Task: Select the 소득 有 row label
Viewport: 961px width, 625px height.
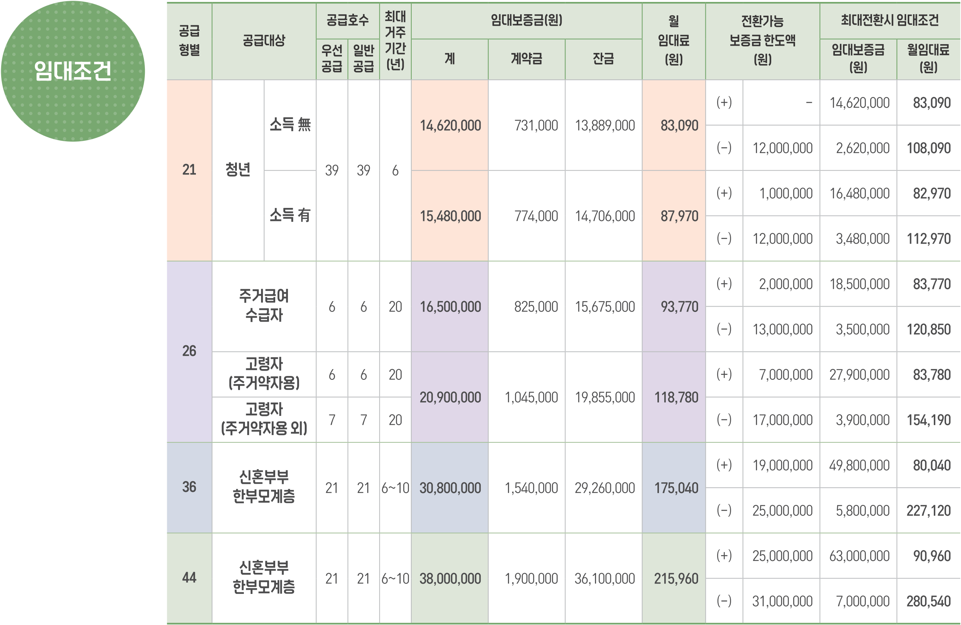Action: coord(290,216)
